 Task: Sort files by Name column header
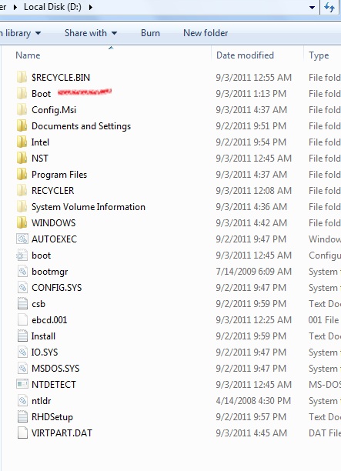(28, 55)
